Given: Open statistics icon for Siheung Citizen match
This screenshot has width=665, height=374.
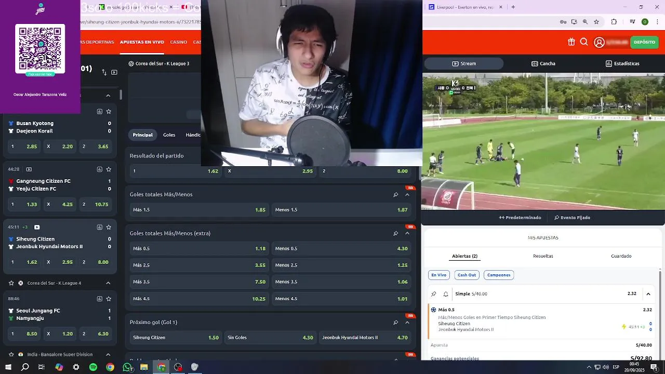Looking at the screenshot, I should click(x=99, y=227).
